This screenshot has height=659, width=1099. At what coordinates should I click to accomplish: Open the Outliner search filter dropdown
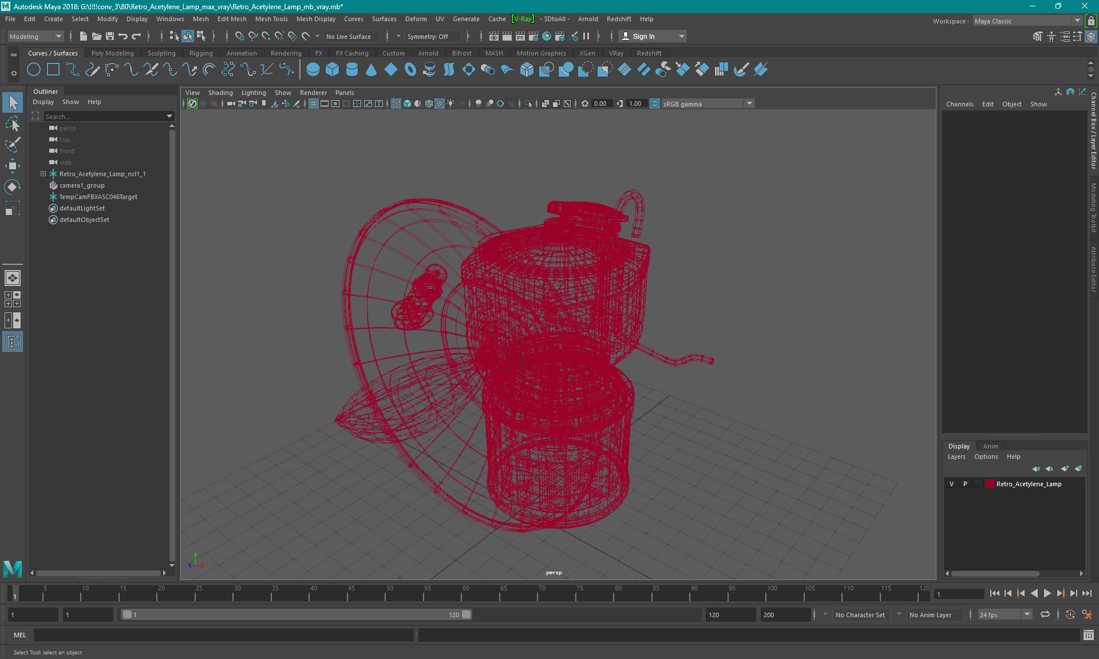(169, 116)
